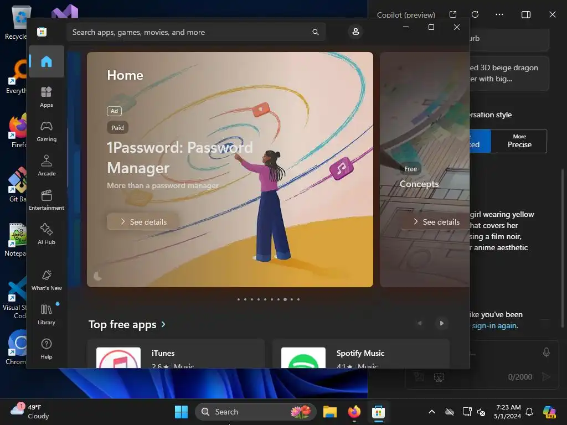The height and width of the screenshot is (425, 567).
Task: See details for 1Password Password Manager
Action: [x=143, y=222]
